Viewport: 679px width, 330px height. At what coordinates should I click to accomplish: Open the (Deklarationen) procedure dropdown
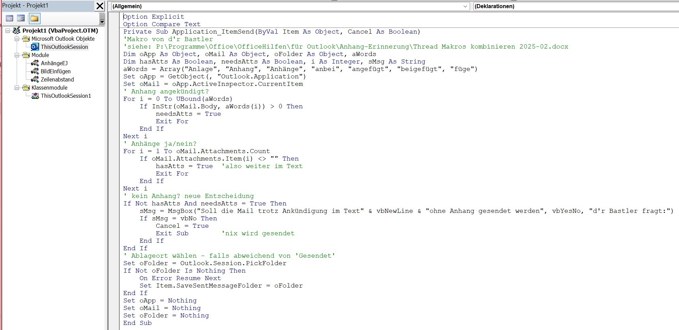575,6
